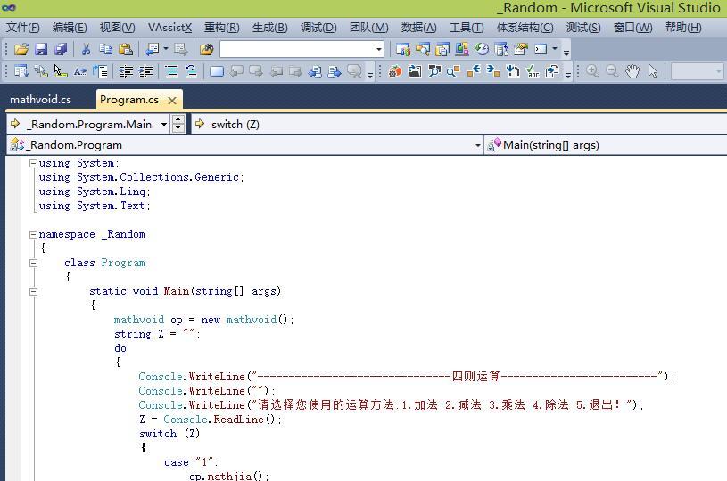Viewport: 727px width, 481px height.
Task: Collapse the class Program block
Action: click(33, 264)
